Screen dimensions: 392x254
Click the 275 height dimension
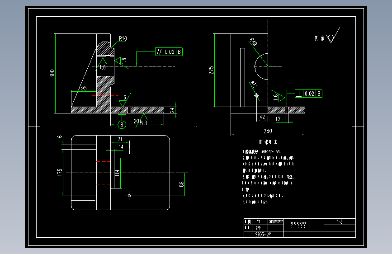211,70
